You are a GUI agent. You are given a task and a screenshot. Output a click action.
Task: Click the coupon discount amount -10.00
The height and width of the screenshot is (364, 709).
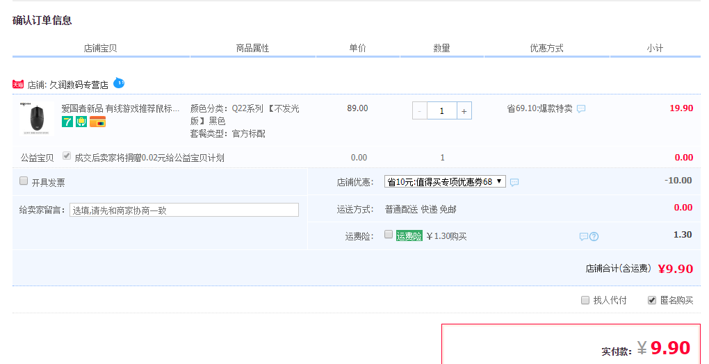[678, 181]
